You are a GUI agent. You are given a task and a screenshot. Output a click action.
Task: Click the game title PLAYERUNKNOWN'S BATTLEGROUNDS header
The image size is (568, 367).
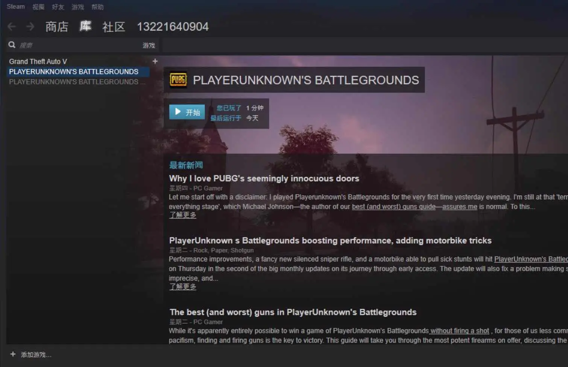click(306, 80)
